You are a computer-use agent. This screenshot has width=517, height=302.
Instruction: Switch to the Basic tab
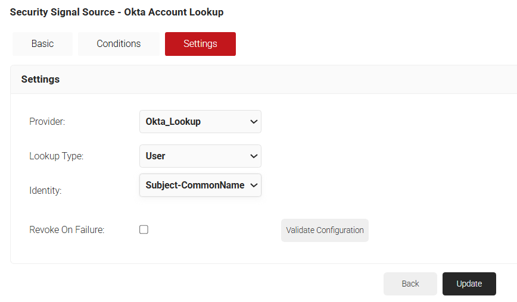(42, 44)
